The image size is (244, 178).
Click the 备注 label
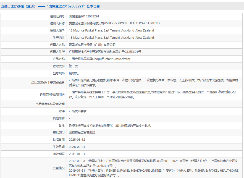coord(62,125)
